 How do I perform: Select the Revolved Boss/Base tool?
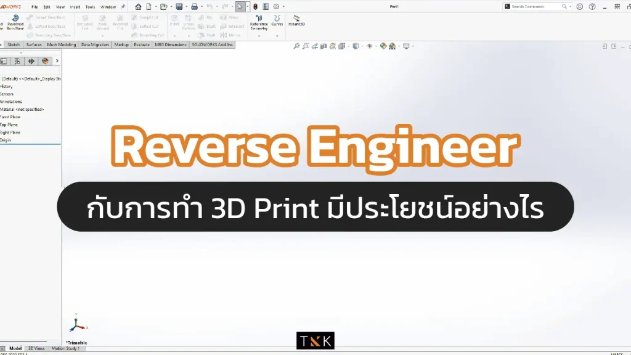click(15, 22)
